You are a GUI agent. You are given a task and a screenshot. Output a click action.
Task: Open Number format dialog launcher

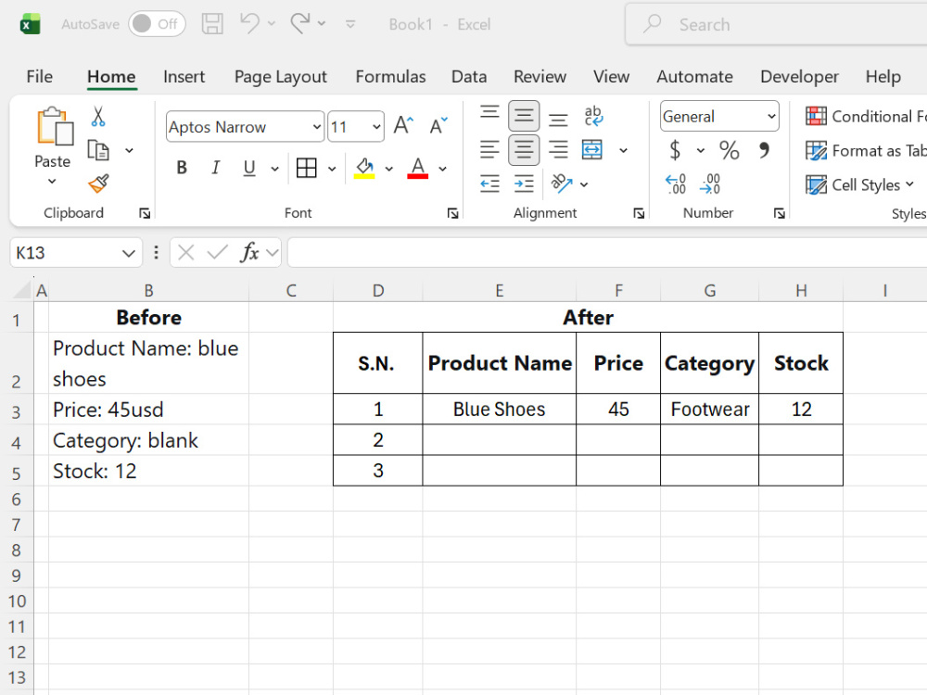[780, 213]
